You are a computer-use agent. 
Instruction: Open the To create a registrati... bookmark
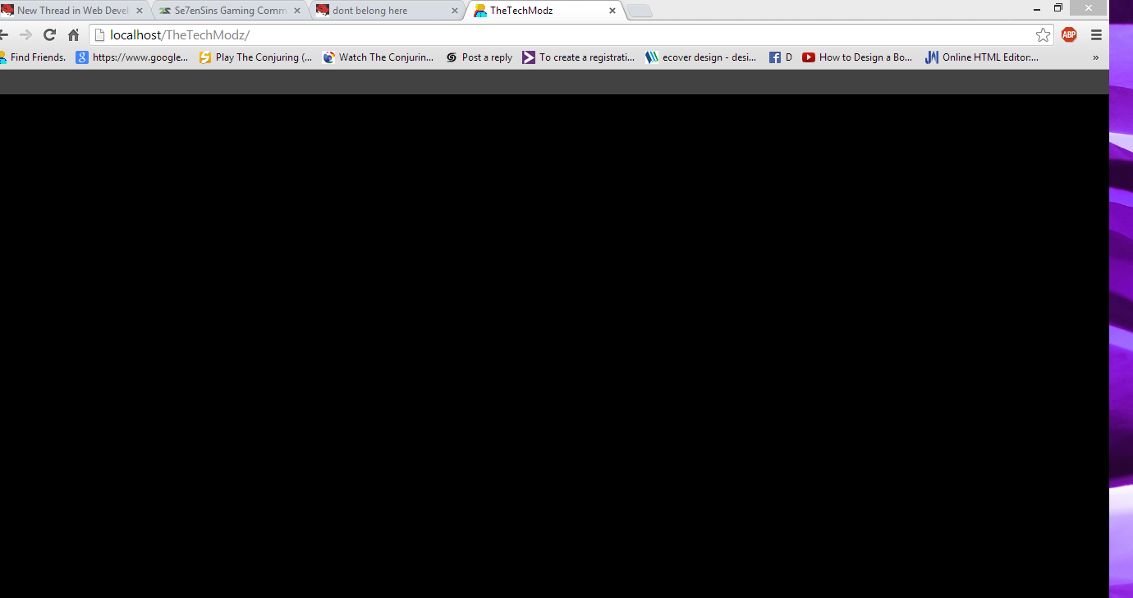pos(579,57)
